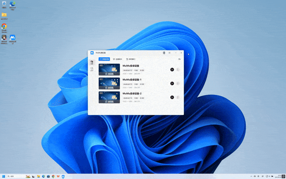Show more actions for MuMu安卓设备-2
286x179 pixels.
pyautogui.click(x=178, y=97)
